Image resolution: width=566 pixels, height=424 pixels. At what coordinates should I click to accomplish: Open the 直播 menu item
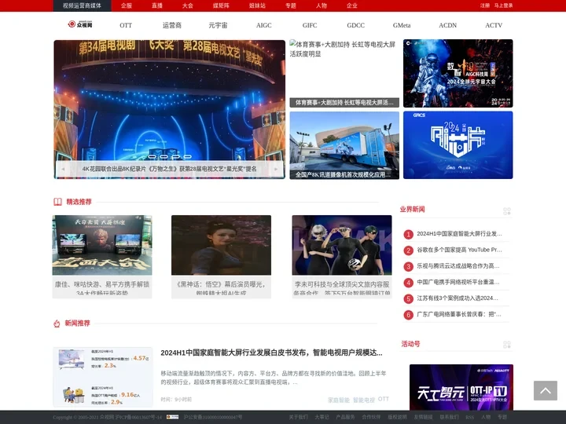[x=157, y=5]
